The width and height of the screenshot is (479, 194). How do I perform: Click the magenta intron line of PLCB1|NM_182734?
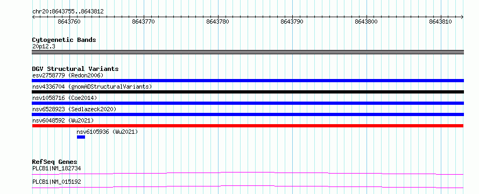(248, 173)
